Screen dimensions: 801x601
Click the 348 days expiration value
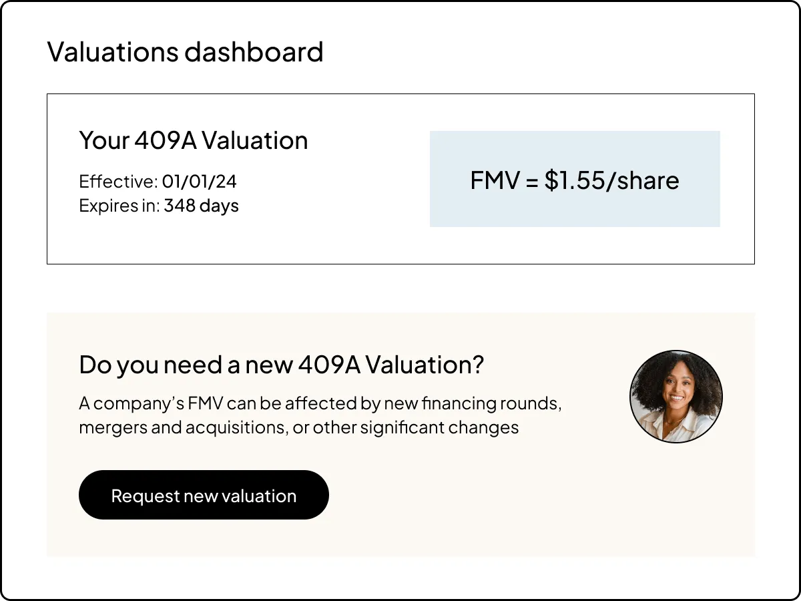(202, 206)
